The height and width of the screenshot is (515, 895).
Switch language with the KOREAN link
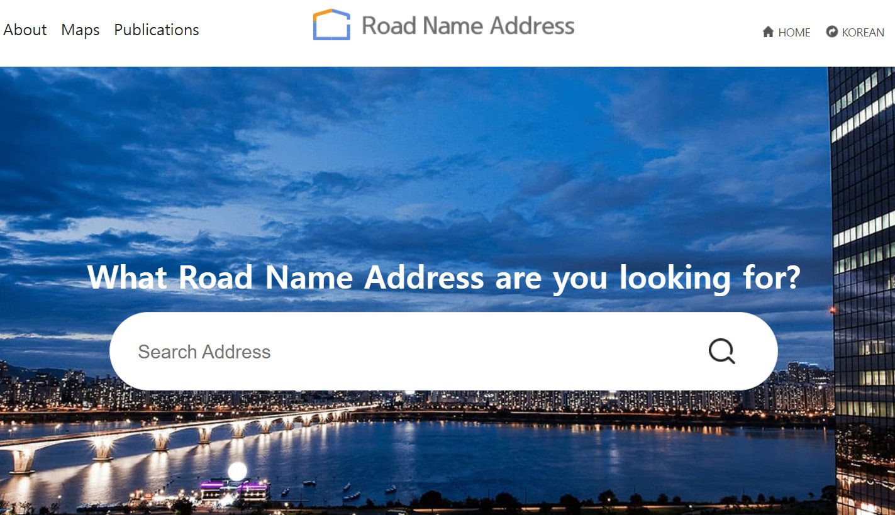point(863,32)
